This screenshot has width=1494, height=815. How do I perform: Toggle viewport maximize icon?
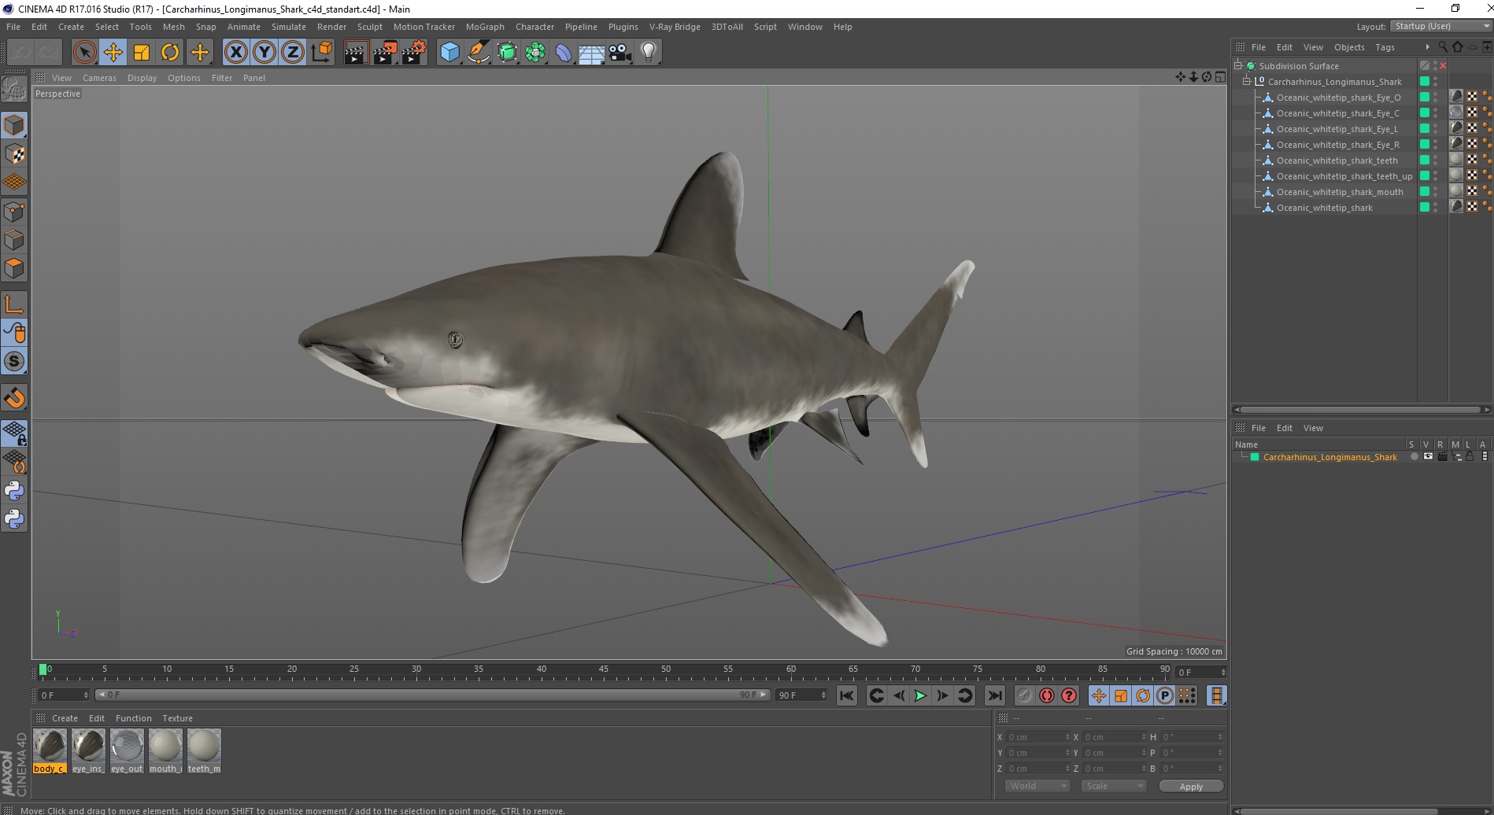[x=1219, y=77]
